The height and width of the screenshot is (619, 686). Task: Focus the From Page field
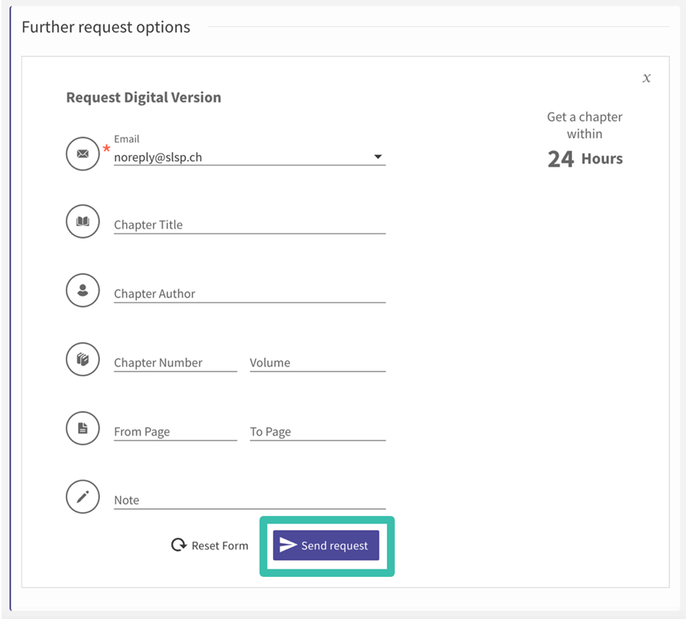point(175,431)
